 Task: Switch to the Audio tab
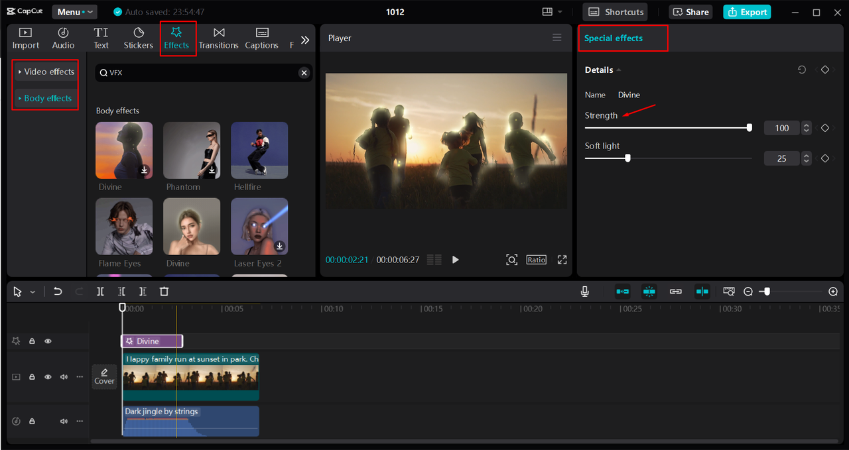point(63,38)
